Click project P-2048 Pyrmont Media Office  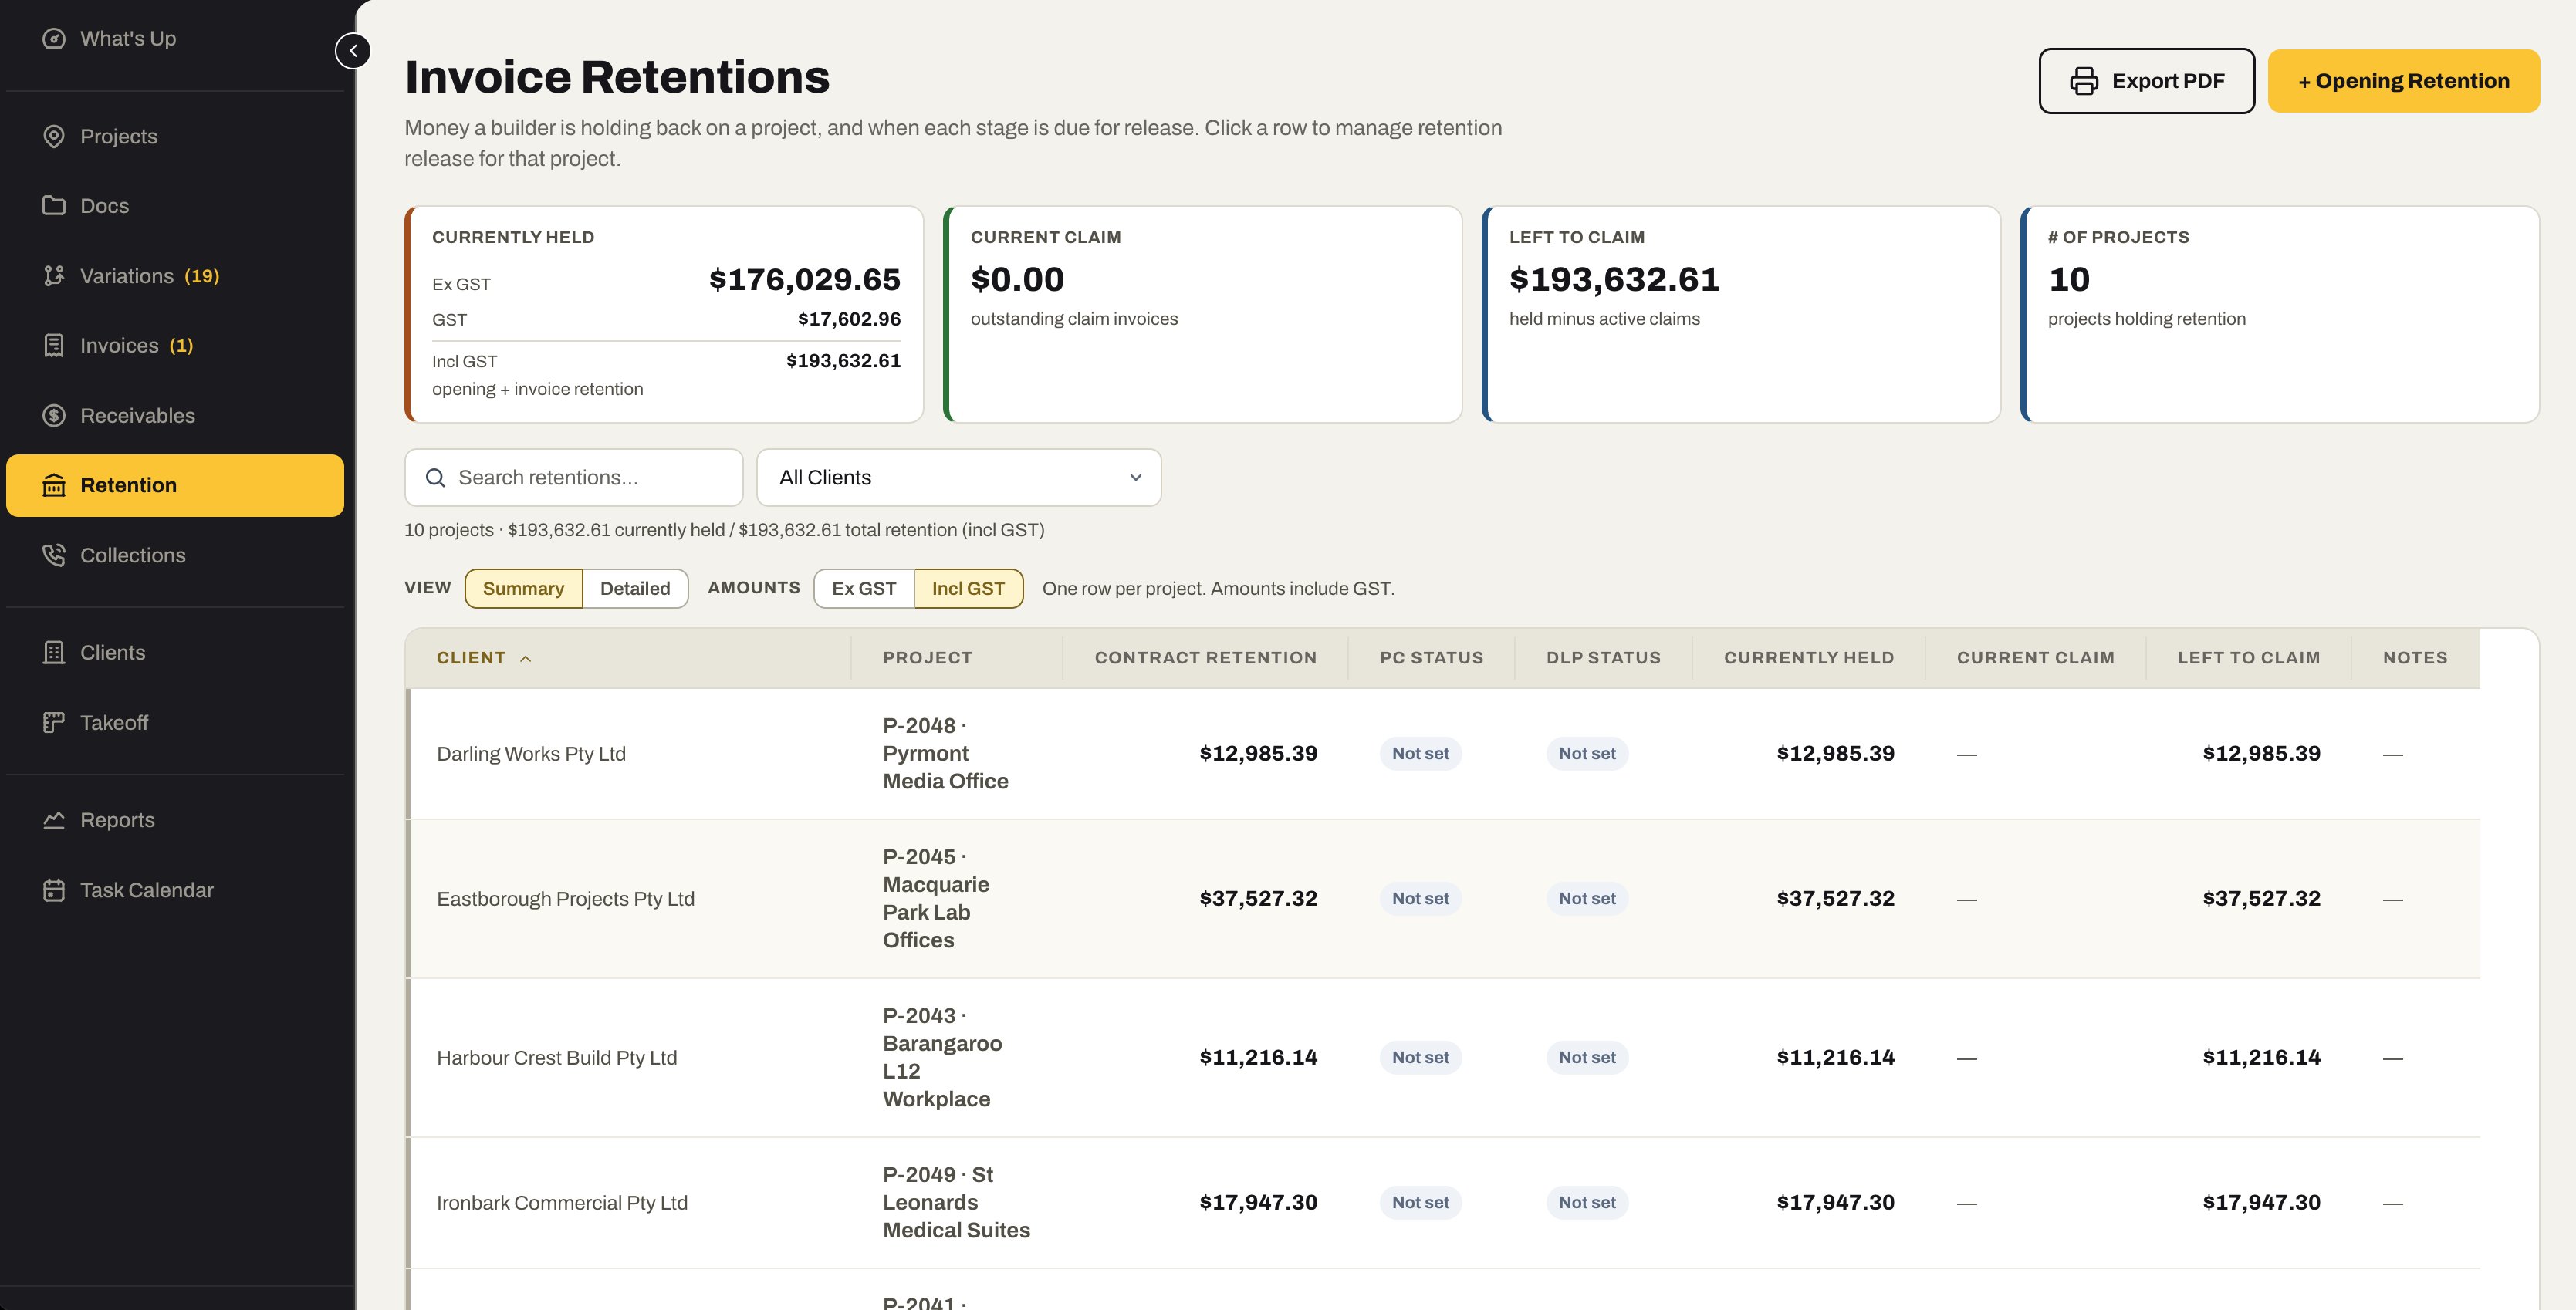(945, 753)
